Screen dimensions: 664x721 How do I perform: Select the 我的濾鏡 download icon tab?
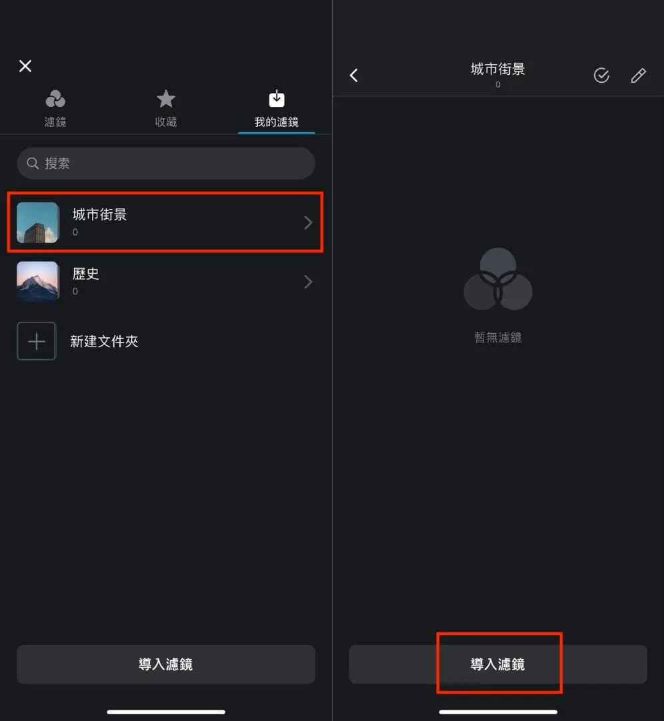[x=277, y=109]
